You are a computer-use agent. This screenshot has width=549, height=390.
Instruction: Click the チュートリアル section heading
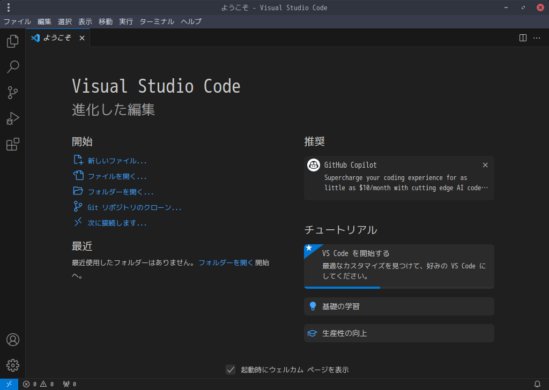click(x=340, y=230)
